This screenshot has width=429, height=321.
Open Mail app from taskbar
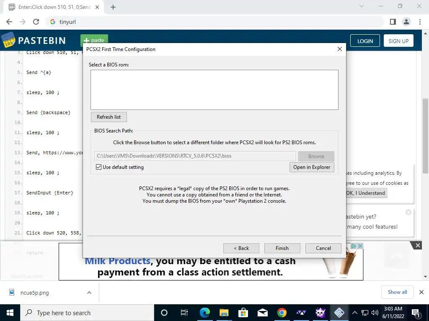[x=262, y=313]
